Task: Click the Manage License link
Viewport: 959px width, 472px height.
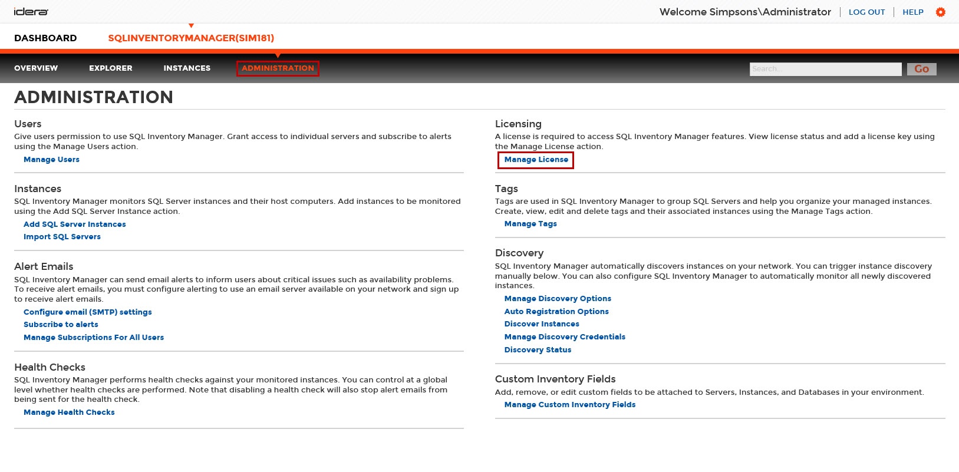Action: tap(536, 160)
